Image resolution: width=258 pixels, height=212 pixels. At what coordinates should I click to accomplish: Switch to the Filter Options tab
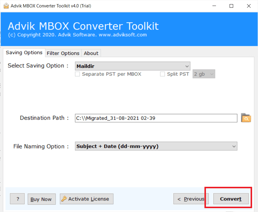(63, 53)
